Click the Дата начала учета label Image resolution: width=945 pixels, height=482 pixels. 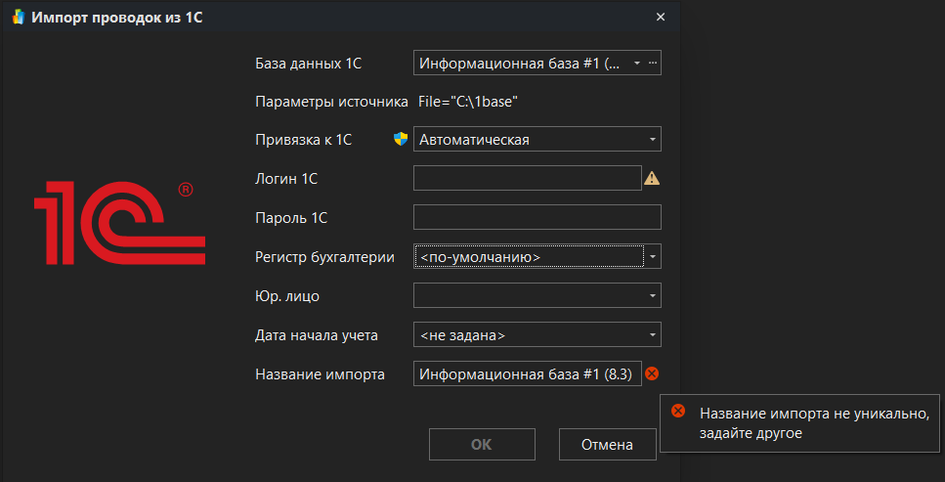317,335
